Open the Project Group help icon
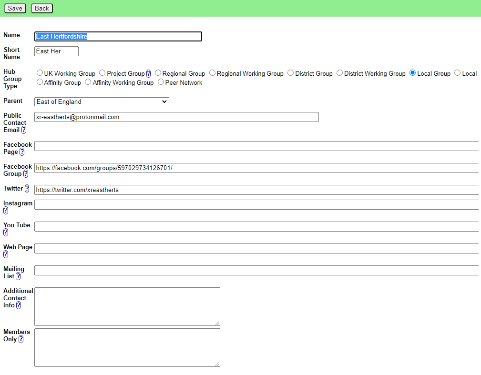 pos(148,73)
